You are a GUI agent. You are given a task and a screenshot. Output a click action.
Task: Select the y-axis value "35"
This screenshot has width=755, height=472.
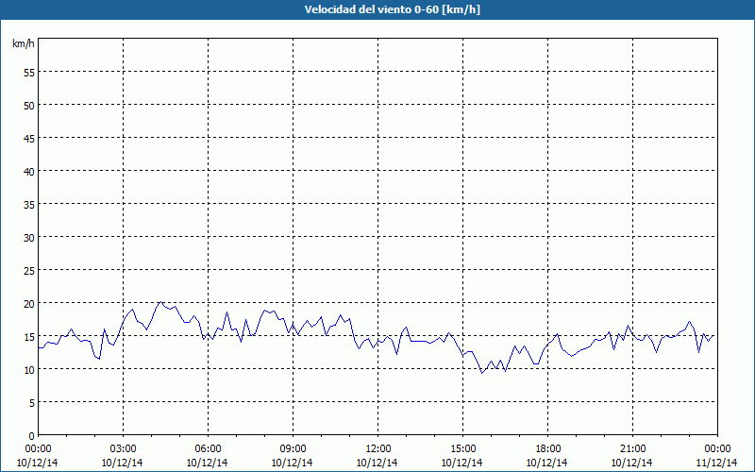(29, 205)
